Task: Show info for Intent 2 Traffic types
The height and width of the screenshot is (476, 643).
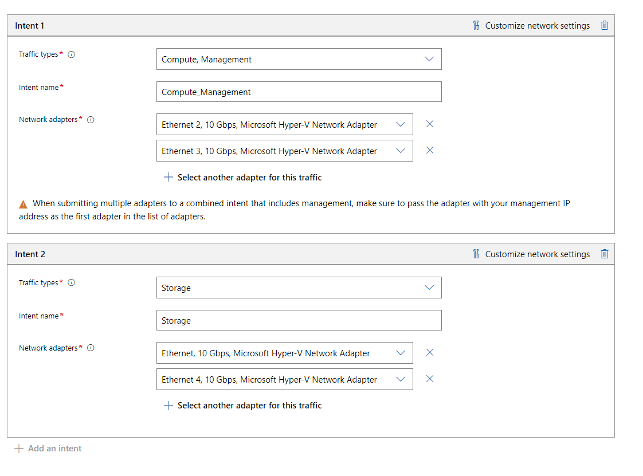Action: tap(72, 282)
